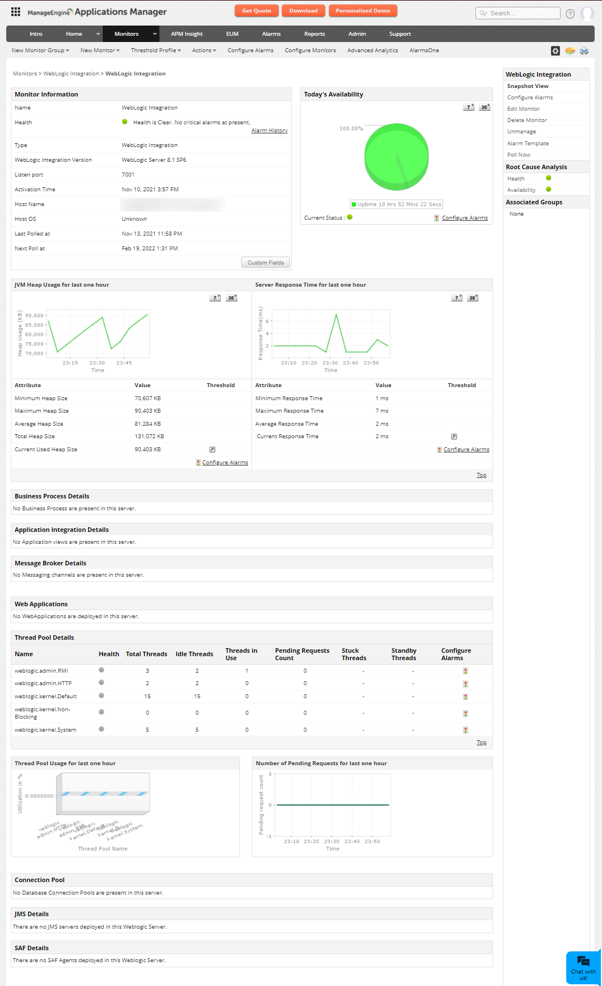Click the green availability pie chart
This screenshot has height=986, width=602.
(396, 157)
